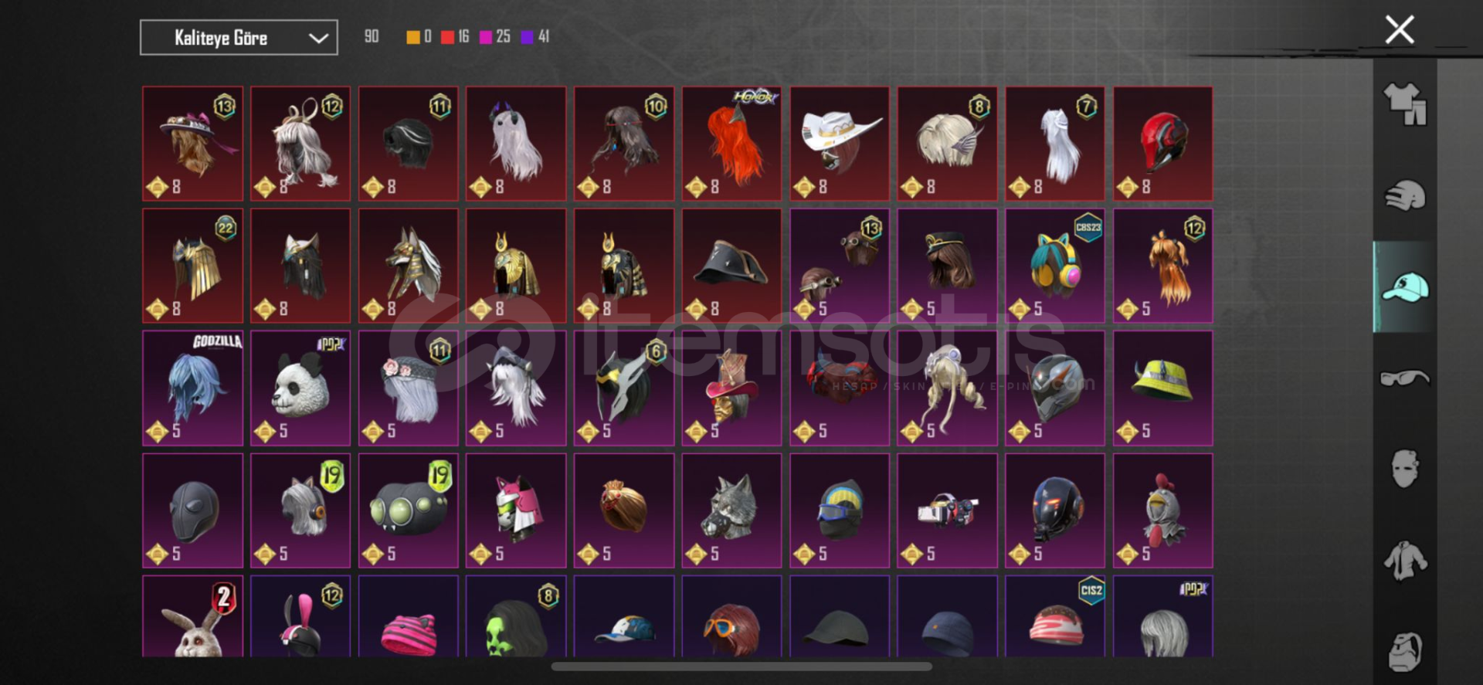The width and height of the screenshot is (1483, 685).
Task: Pick the white cowboy hat item
Action: (840, 144)
